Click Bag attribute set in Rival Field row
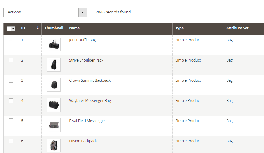Screen dimensions: 264x153 coord(230,121)
